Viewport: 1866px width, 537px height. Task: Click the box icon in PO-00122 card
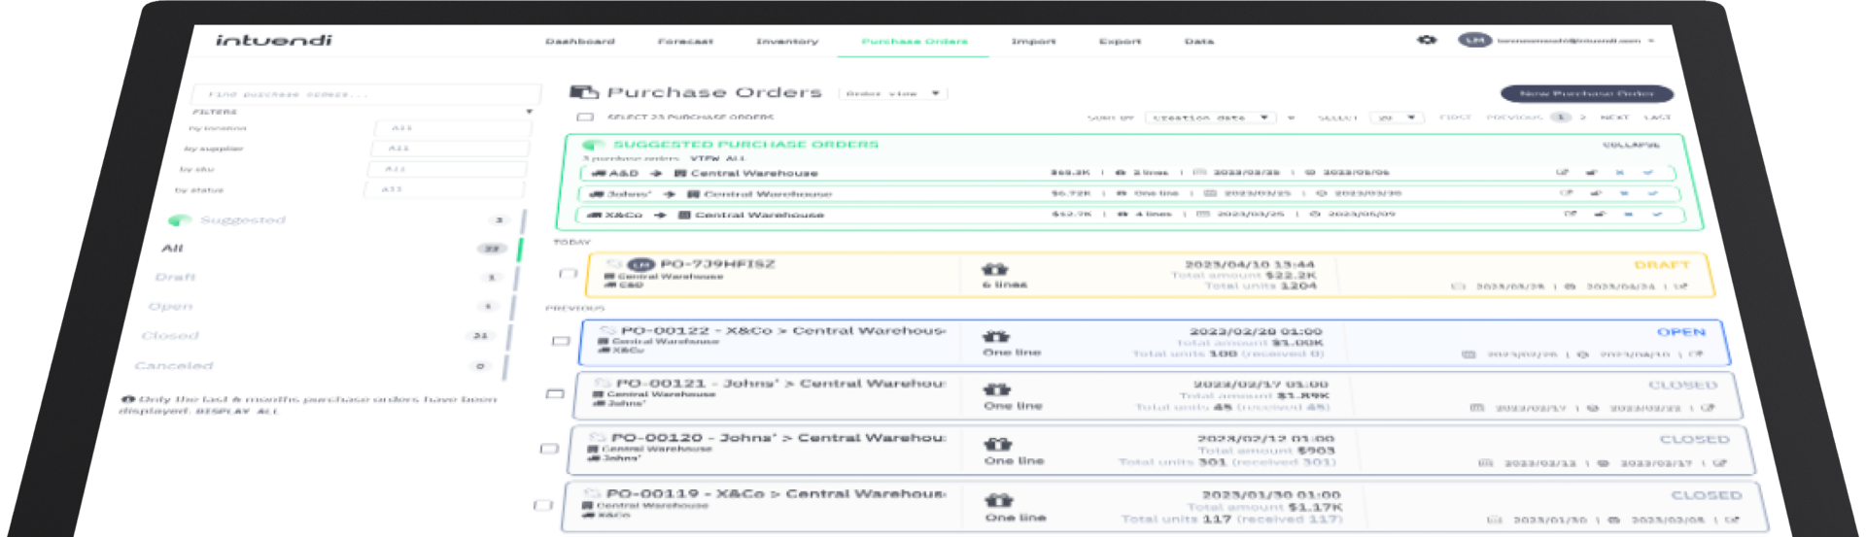996,336
